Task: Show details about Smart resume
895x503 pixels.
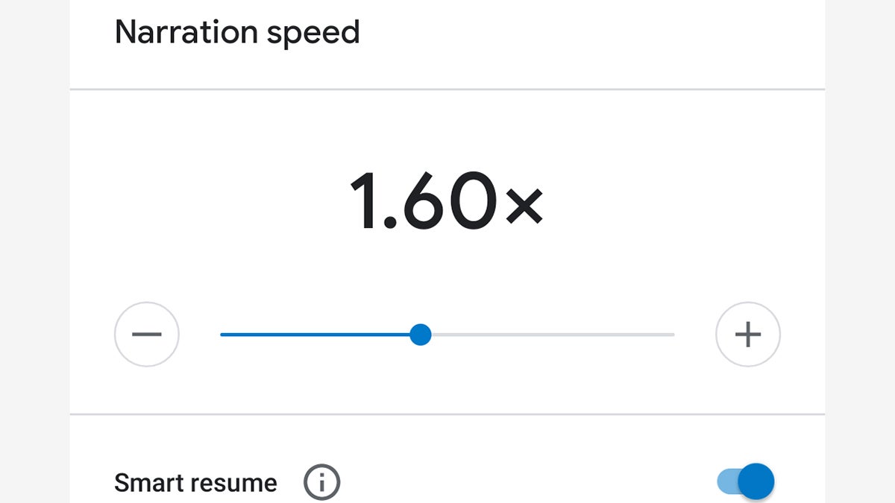Action: (x=321, y=483)
